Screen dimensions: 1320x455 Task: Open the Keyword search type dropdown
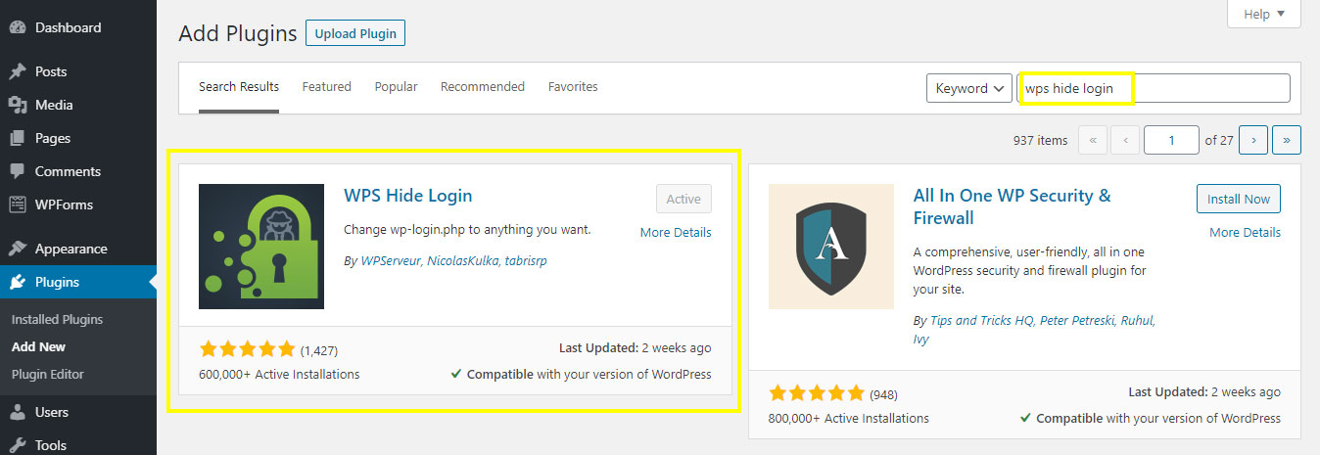click(969, 88)
